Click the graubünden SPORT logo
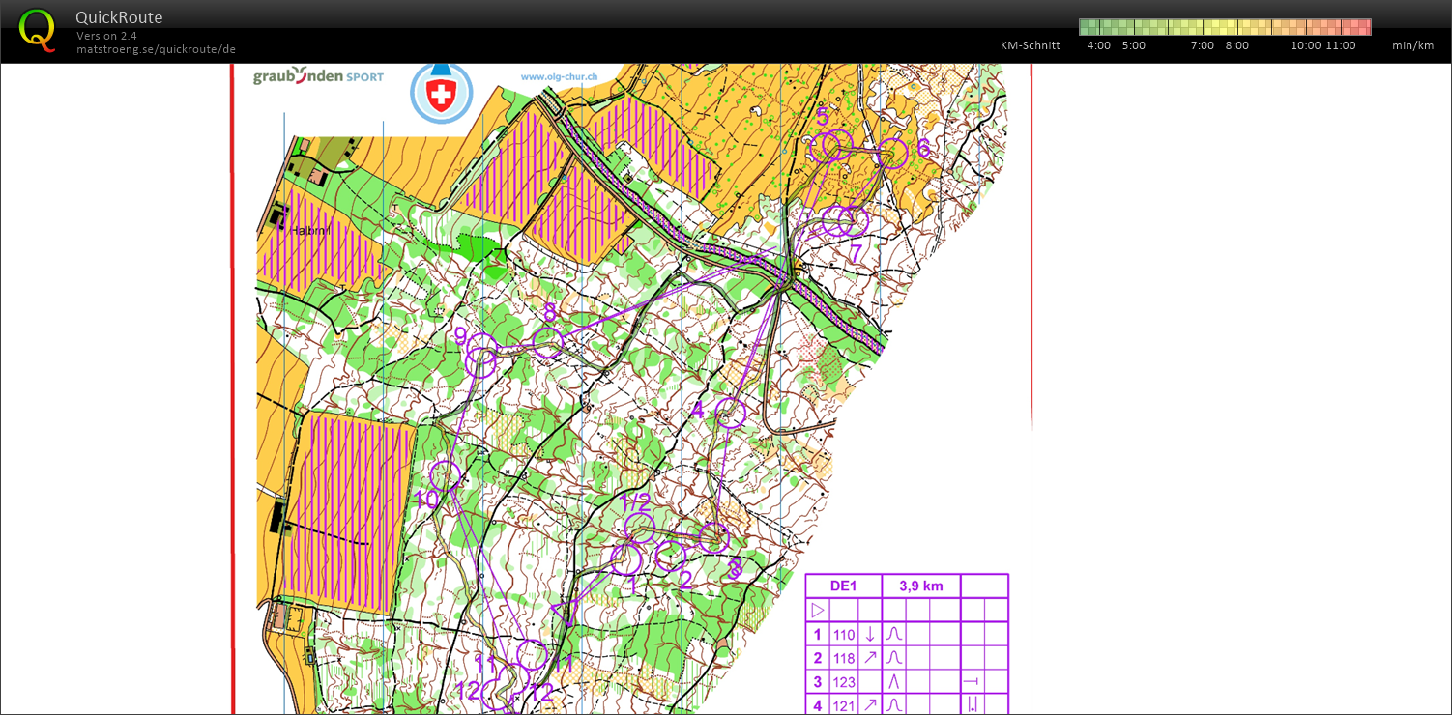The image size is (1452, 715). [x=318, y=76]
